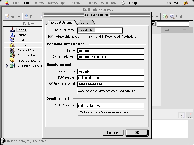
Task: Click the Folders pane header
Action: [x=22, y=24]
